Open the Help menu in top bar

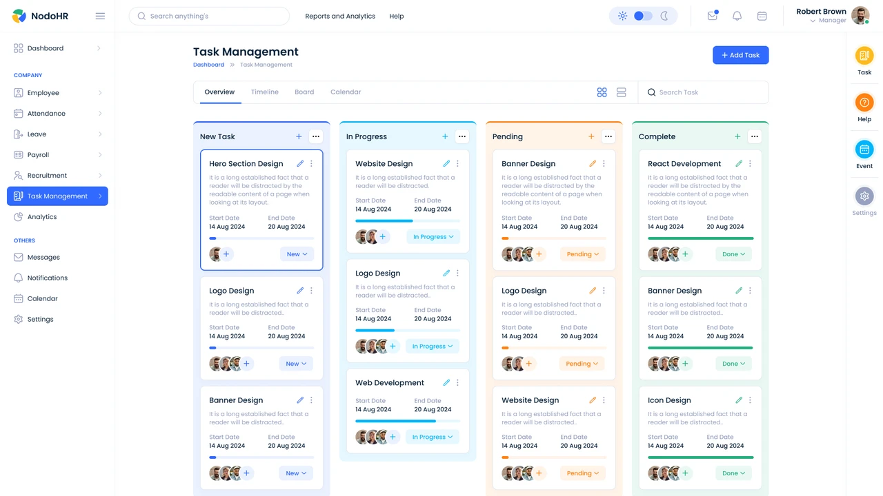coord(397,16)
